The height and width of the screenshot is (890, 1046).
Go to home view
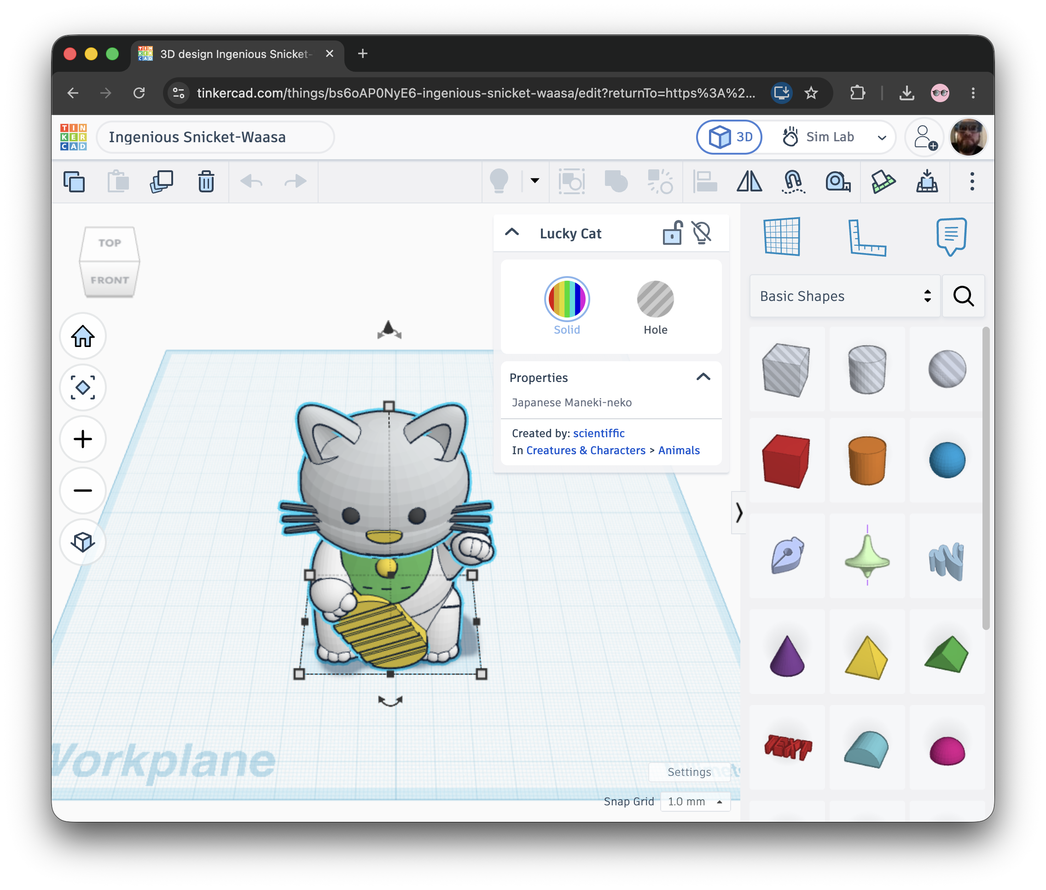(83, 336)
